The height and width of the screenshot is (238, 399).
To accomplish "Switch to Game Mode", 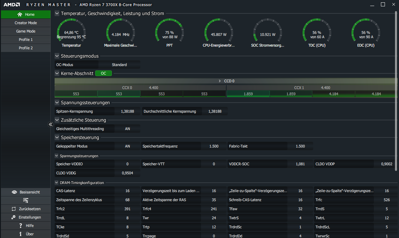I will pos(26,31).
